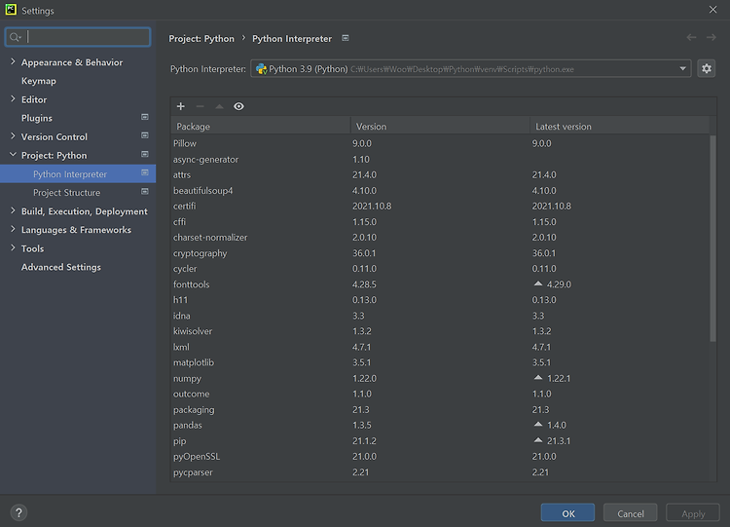The image size is (730, 527).
Task: Click the upgrade arrow beside numpy 1.22.1
Action: pos(538,377)
